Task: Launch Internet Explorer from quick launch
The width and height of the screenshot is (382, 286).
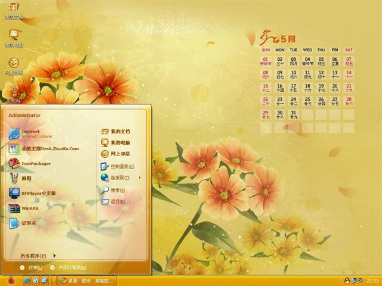Action: click(x=26, y=281)
